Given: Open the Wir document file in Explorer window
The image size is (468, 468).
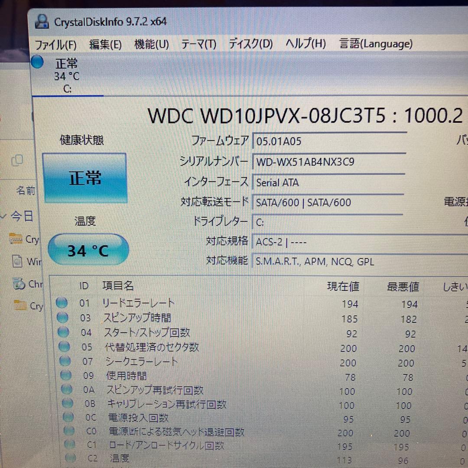Looking at the screenshot, I should tap(26, 261).
